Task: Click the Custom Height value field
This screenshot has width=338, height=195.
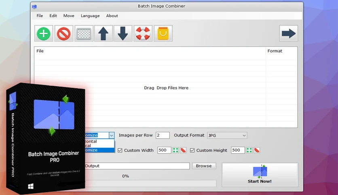Action: 238,150
